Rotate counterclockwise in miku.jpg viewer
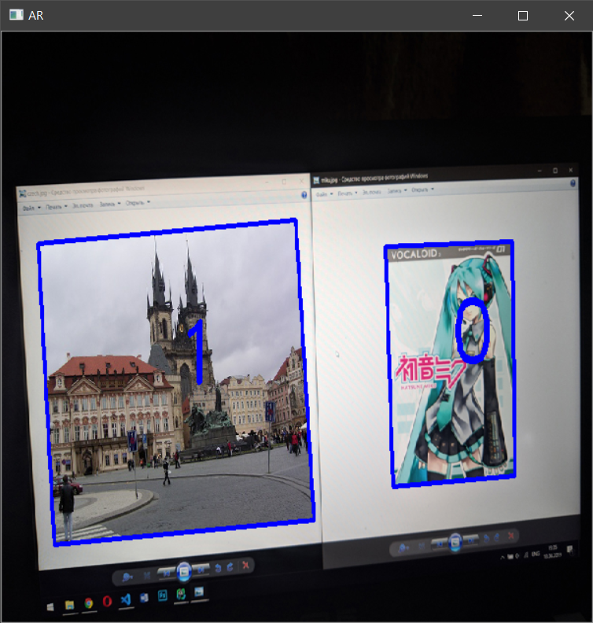This screenshot has height=623, width=593. 486,539
